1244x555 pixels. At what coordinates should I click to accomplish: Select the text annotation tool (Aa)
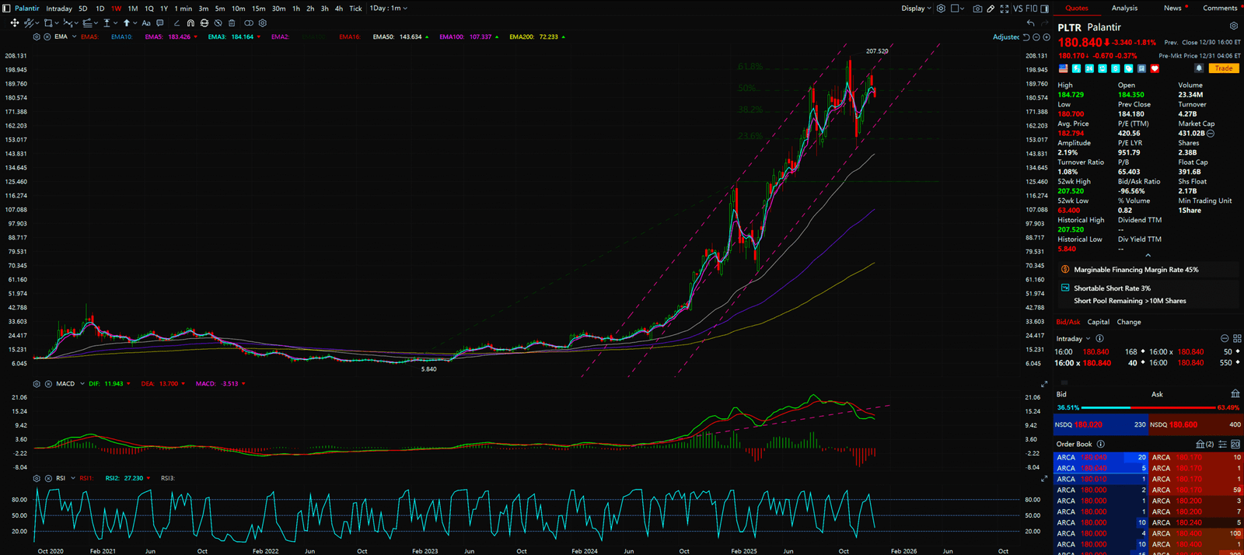[145, 23]
